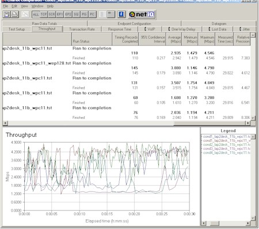Click the Legend panel scroll right arrow
This screenshot has height=229, width=259.
pyautogui.click(x=248, y=223)
